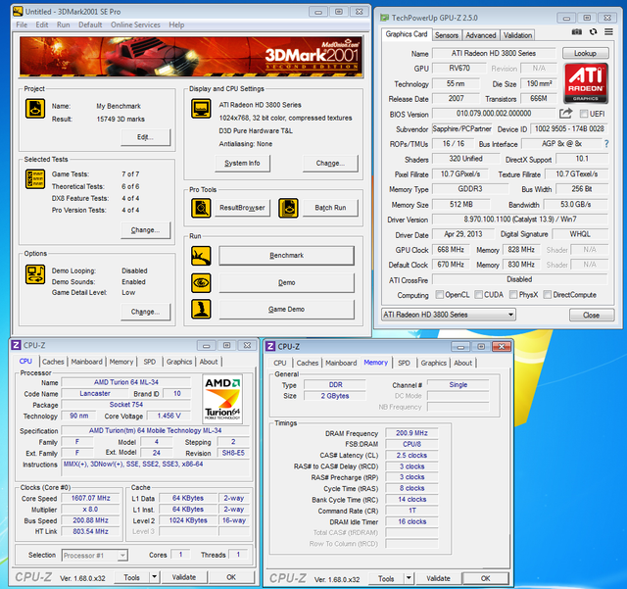Switch to the Sensors tab in GPU-Z
Image resolution: width=627 pixels, height=589 pixels.
[x=447, y=35]
